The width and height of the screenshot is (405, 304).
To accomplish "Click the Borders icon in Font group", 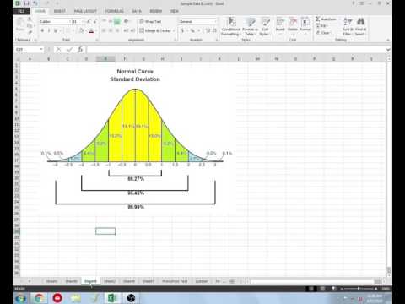I will click(68, 30).
